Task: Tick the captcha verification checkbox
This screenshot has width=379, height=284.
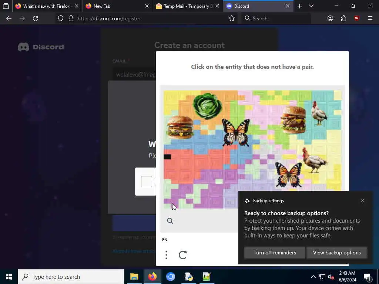Action: click(x=147, y=182)
